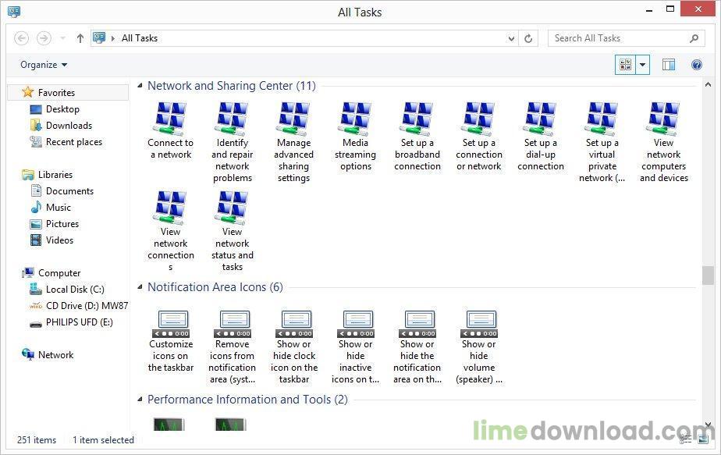The height and width of the screenshot is (455, 721).
Task: Navigate back with the Back button
Action: click(21, 37)
